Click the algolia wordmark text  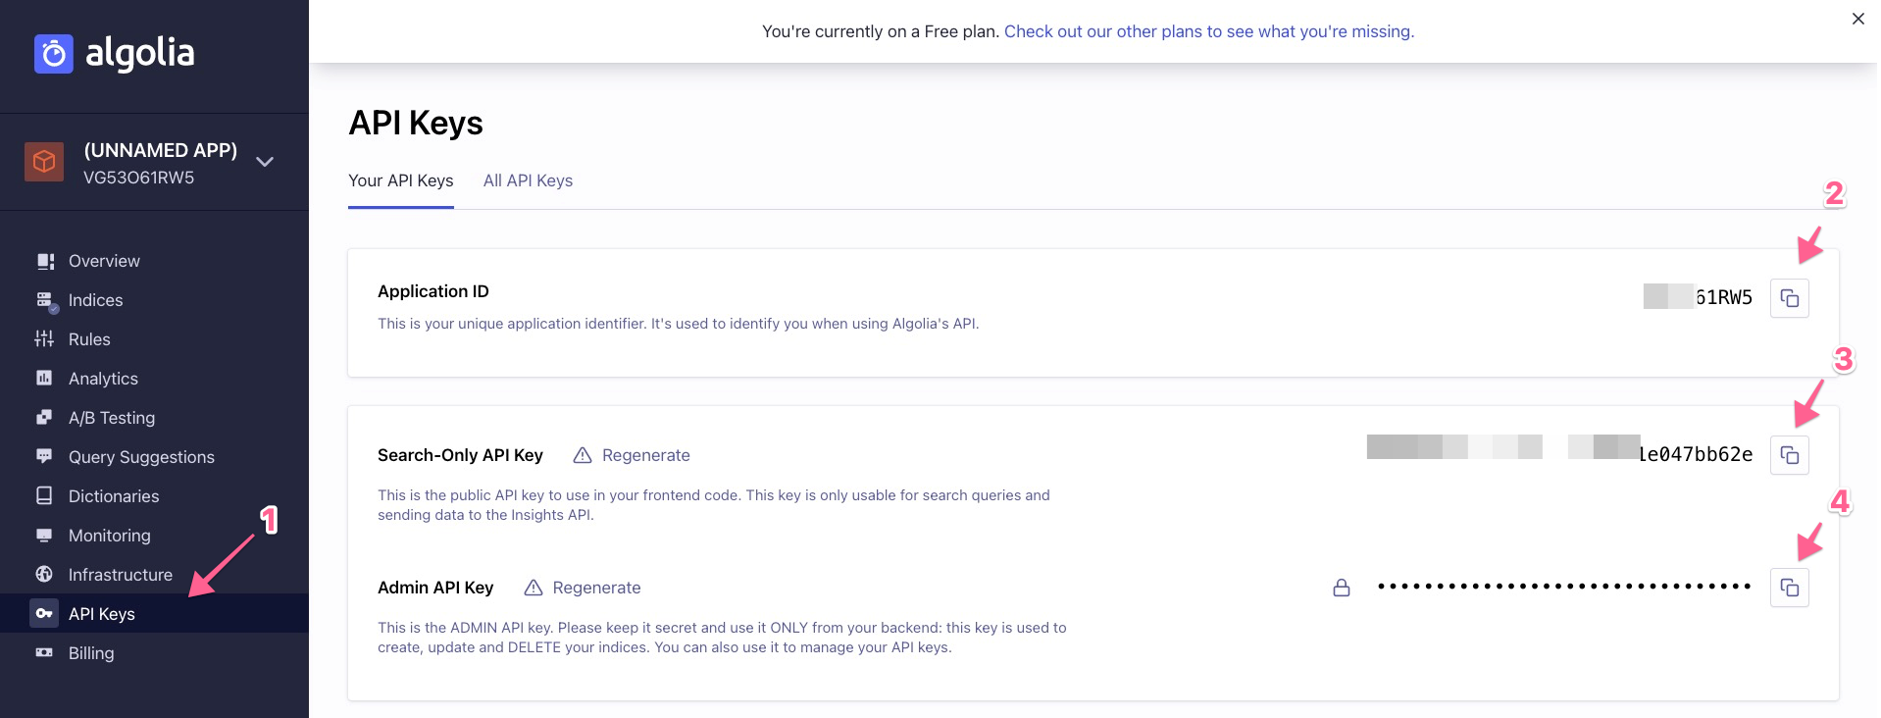[x=140, y=54]
